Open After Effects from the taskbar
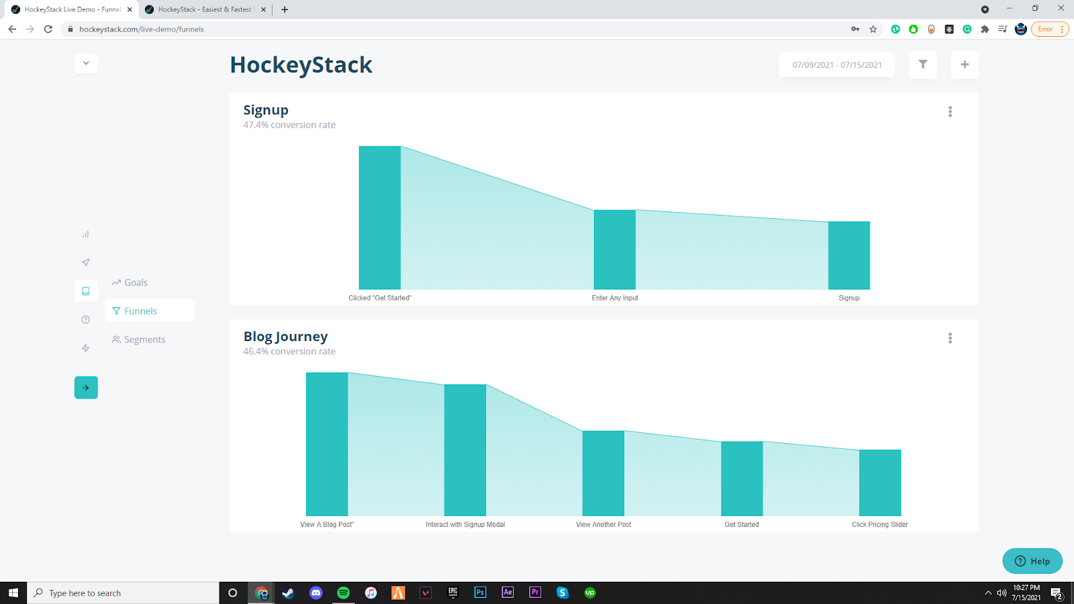The image size is (1074, 604). [507, 593]
